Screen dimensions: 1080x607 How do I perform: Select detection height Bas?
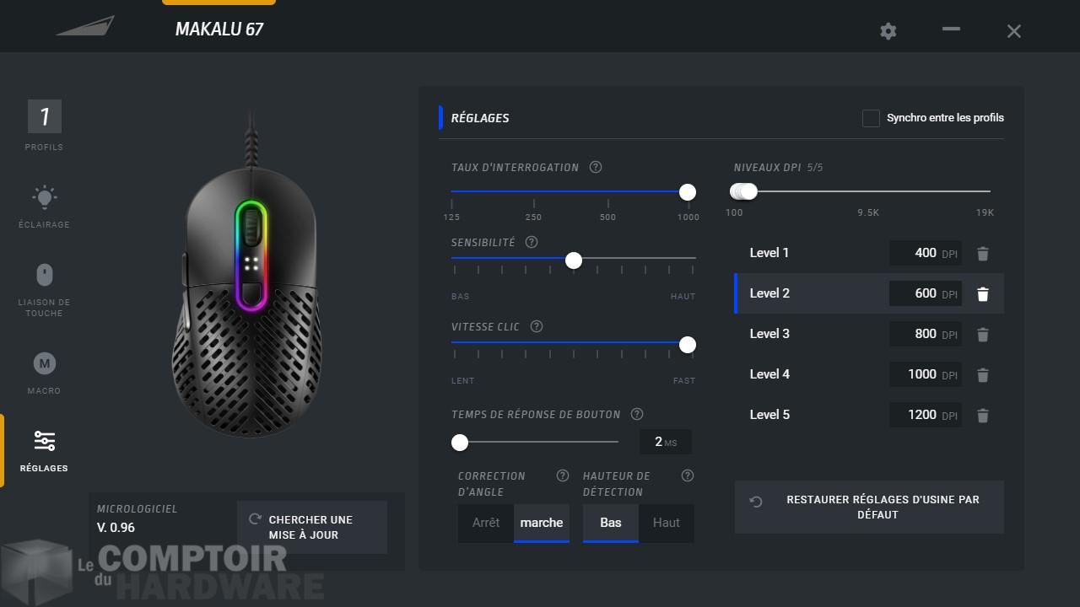[610, 523]
